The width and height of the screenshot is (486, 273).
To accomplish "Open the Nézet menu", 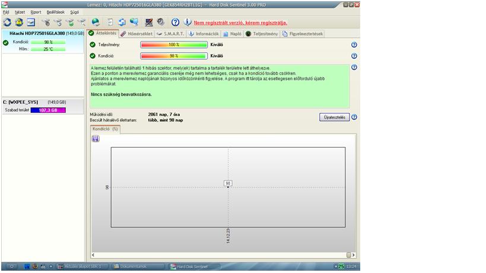I will tap(20, 12).
